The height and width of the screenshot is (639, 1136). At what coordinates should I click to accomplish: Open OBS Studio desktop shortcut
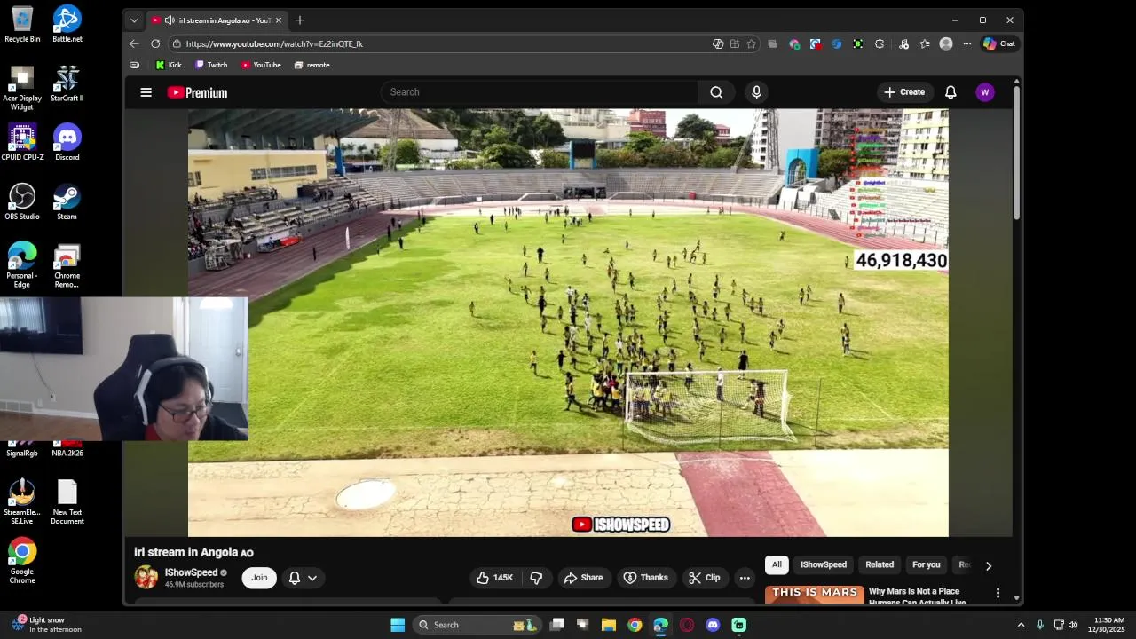pyautogui.click(x=22, y=201)
